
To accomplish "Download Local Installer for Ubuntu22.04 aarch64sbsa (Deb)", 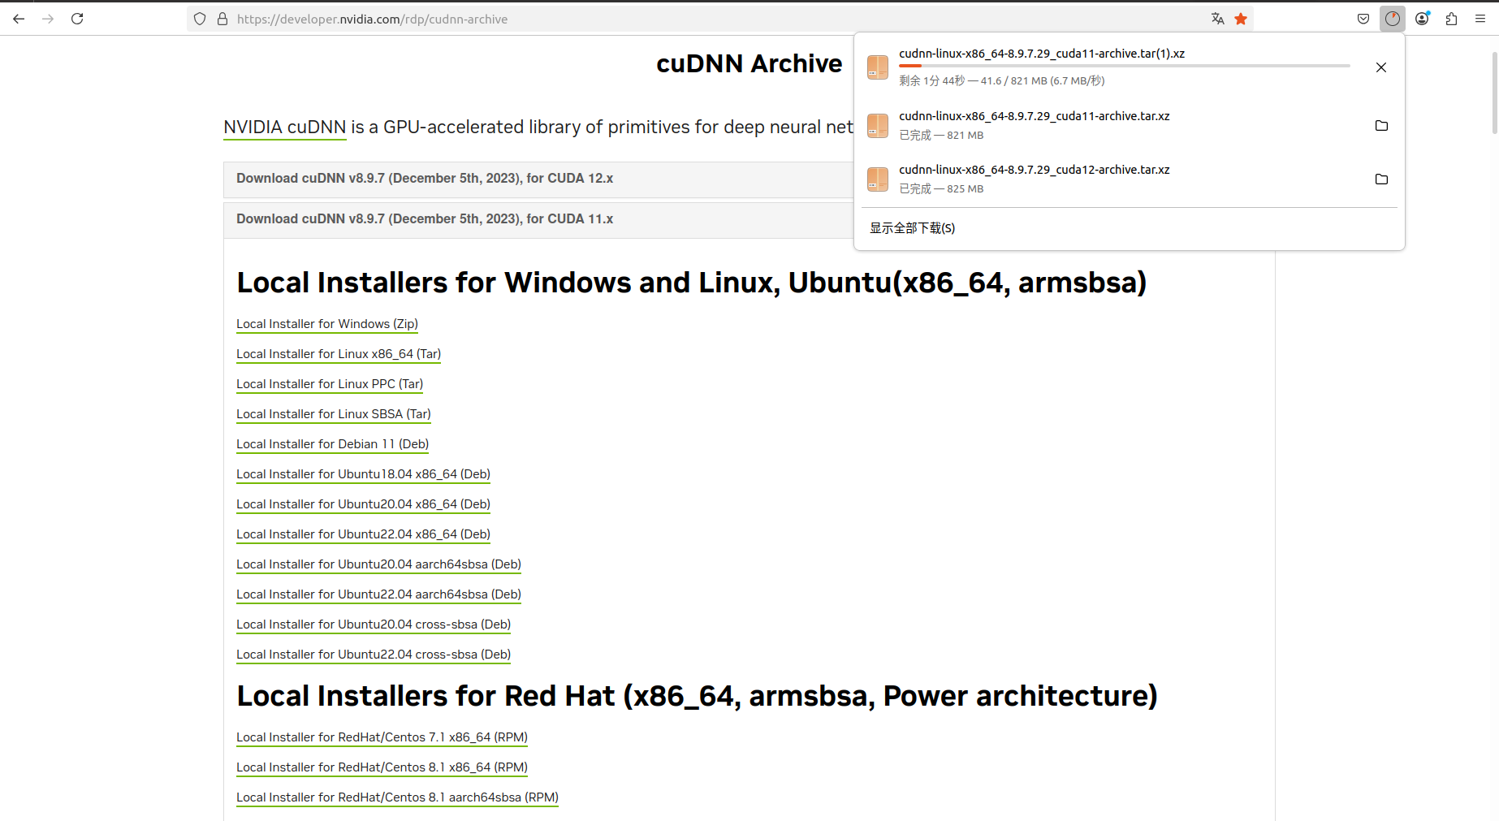I will click(x=378, y=594).
